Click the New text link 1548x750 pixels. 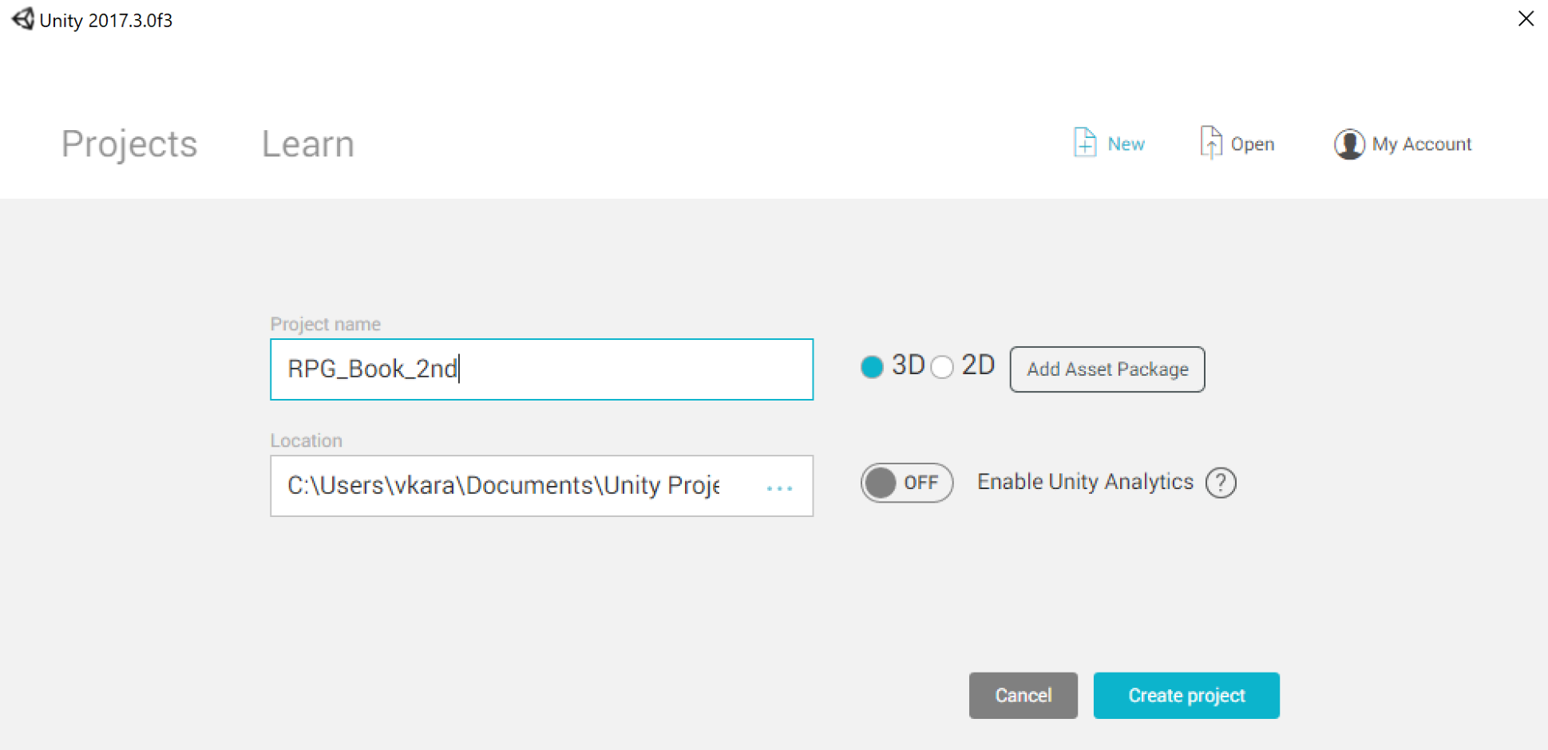click(x=1126, y=144)
